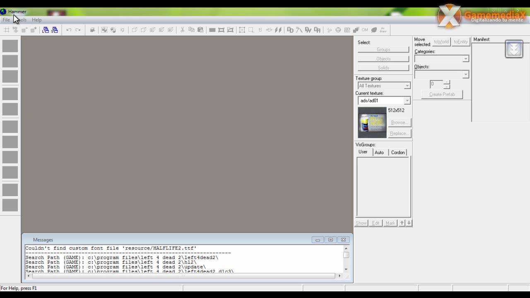Click the toEntity button
530x298 pixels.
click(460, 42)
